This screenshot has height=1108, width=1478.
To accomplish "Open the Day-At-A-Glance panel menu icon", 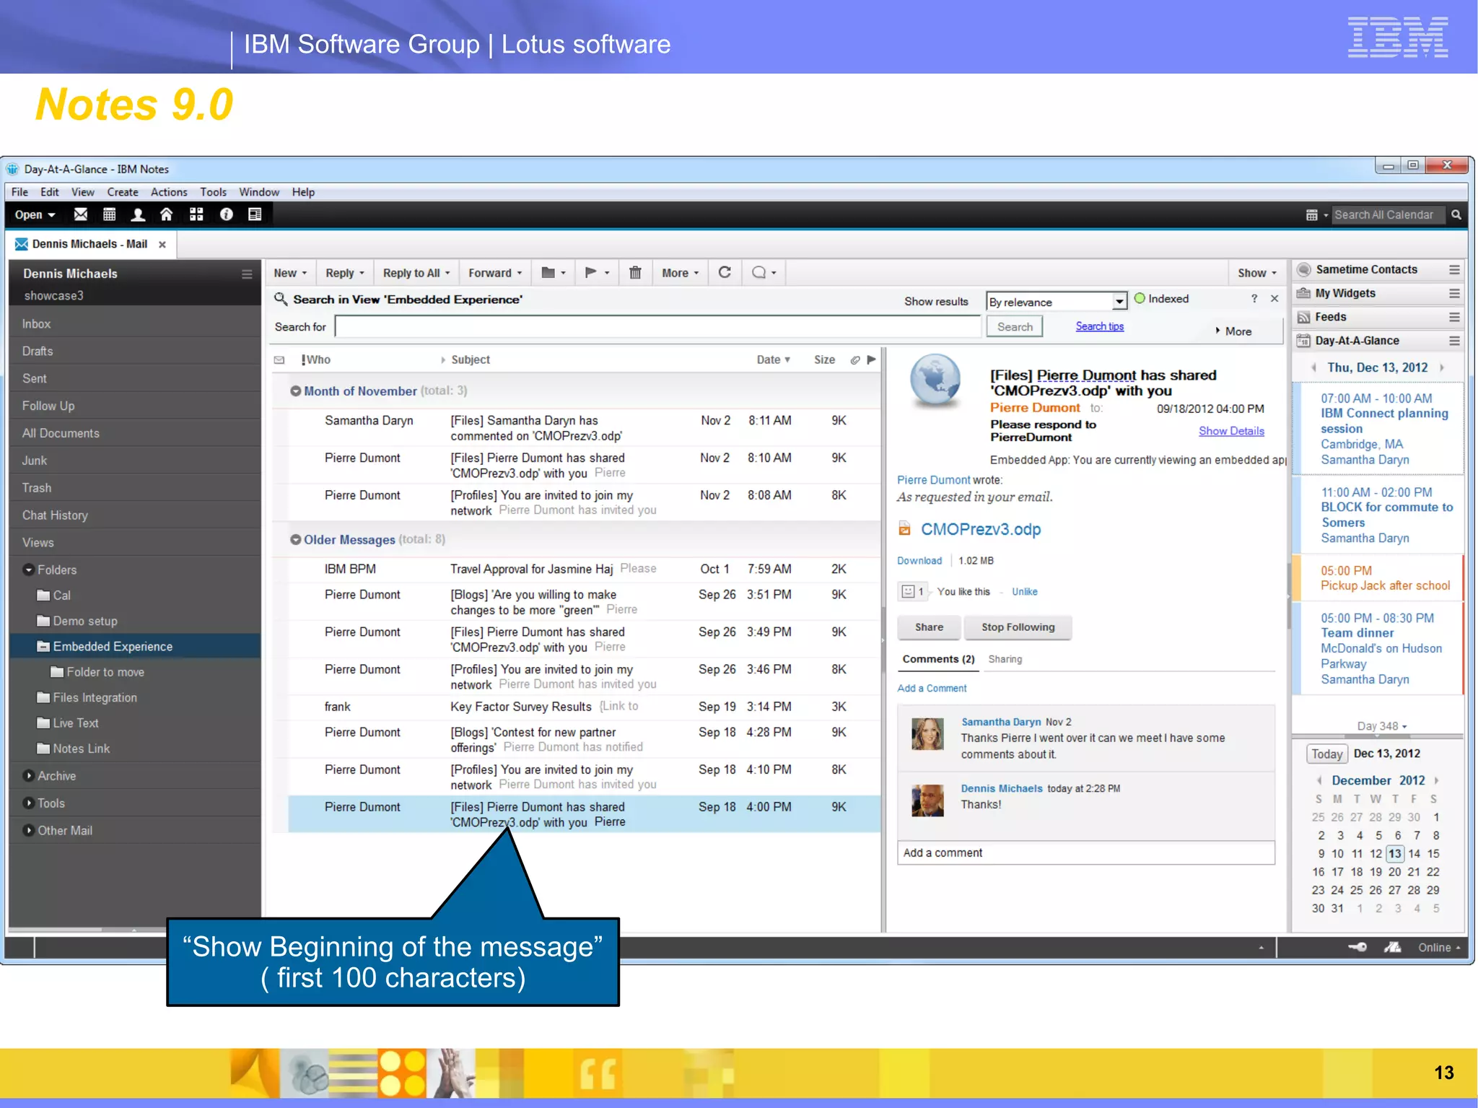I will [1454, 341].
